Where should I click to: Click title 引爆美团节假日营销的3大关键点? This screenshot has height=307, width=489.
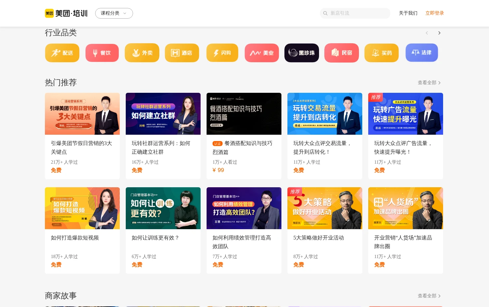click(81, 148)
